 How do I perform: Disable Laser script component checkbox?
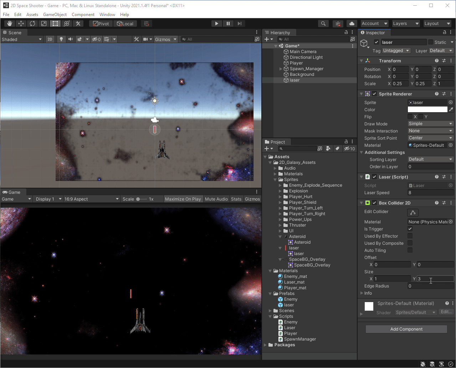coord(374,177)
